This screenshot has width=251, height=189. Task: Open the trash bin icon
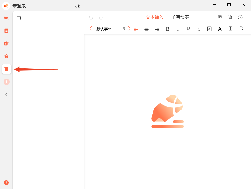point(6,69)
